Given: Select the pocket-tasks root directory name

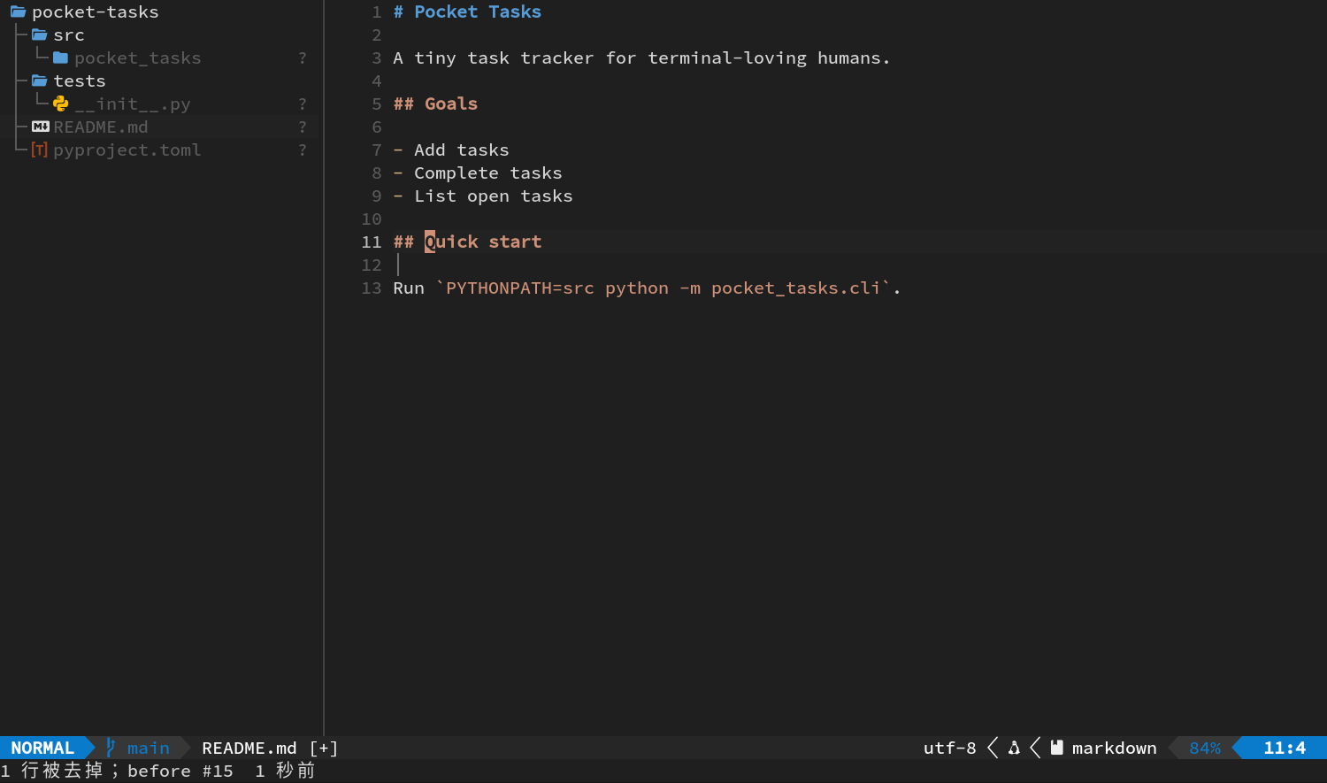Looking at the screenshot, I should pos(96,12).
